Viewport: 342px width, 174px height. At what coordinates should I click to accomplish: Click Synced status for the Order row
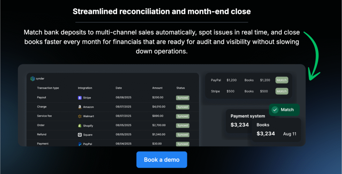(x=183, y=126)
